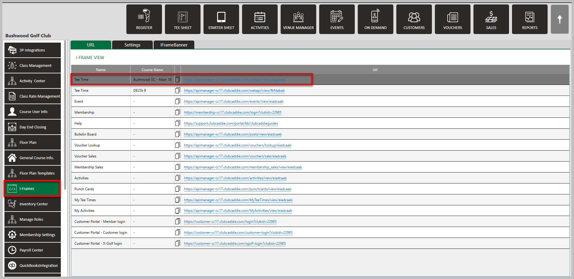Open Class Management in sidebar
Image resolution: width=574 pixels, height=279 pixels.
coord(33,65)
